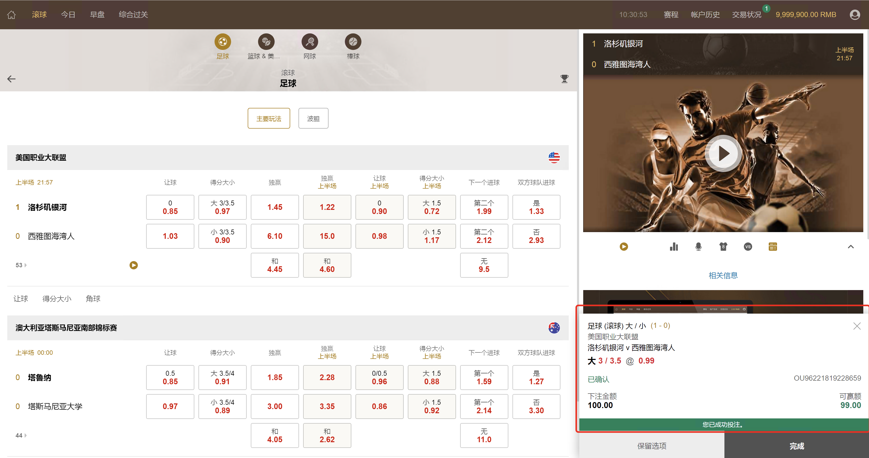The image size is (869, 458).
Task: Open the user account profile icon
Action: click(855, 14)
